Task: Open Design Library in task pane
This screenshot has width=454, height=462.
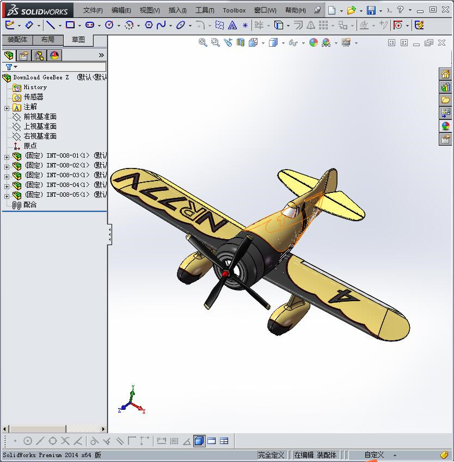Action: (x=445, y=87)
